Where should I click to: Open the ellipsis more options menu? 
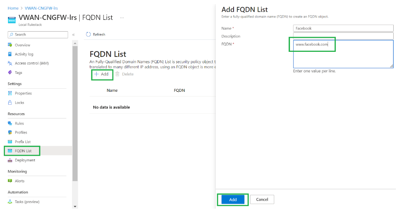click(122, 18)
